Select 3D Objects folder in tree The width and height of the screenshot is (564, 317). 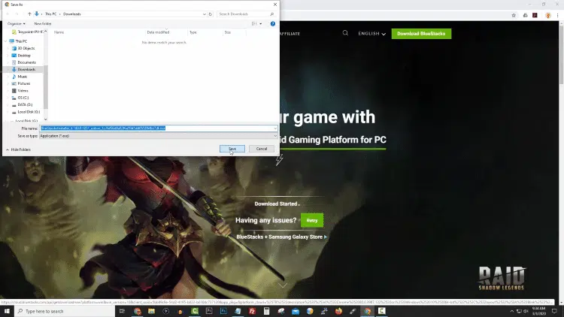click(x=26, y=48)
